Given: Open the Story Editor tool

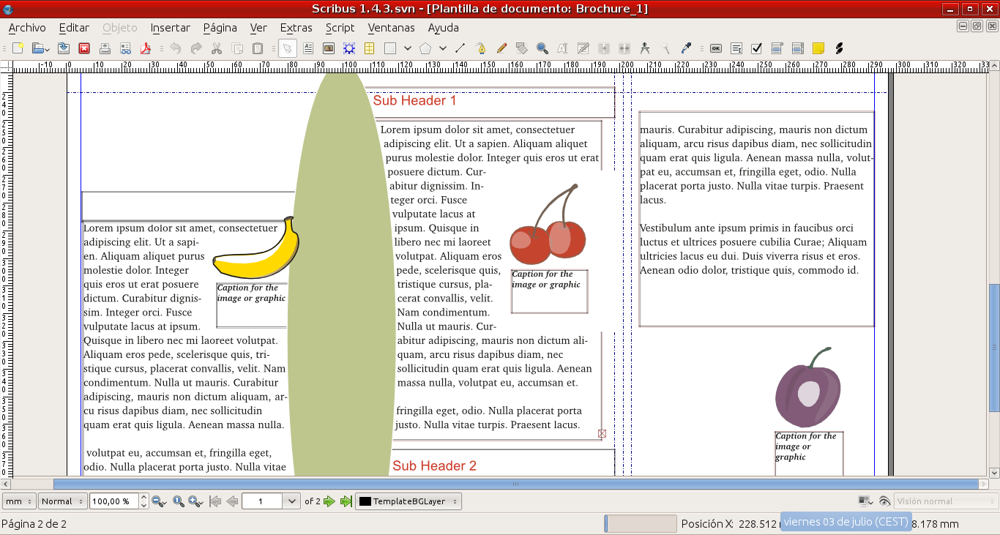Looking at the screenshot, I should point(583,48).
